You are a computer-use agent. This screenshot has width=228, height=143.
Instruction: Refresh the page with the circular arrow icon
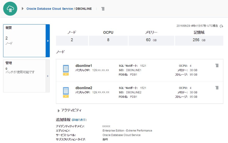pyautogui.click(x=222, y=26)
